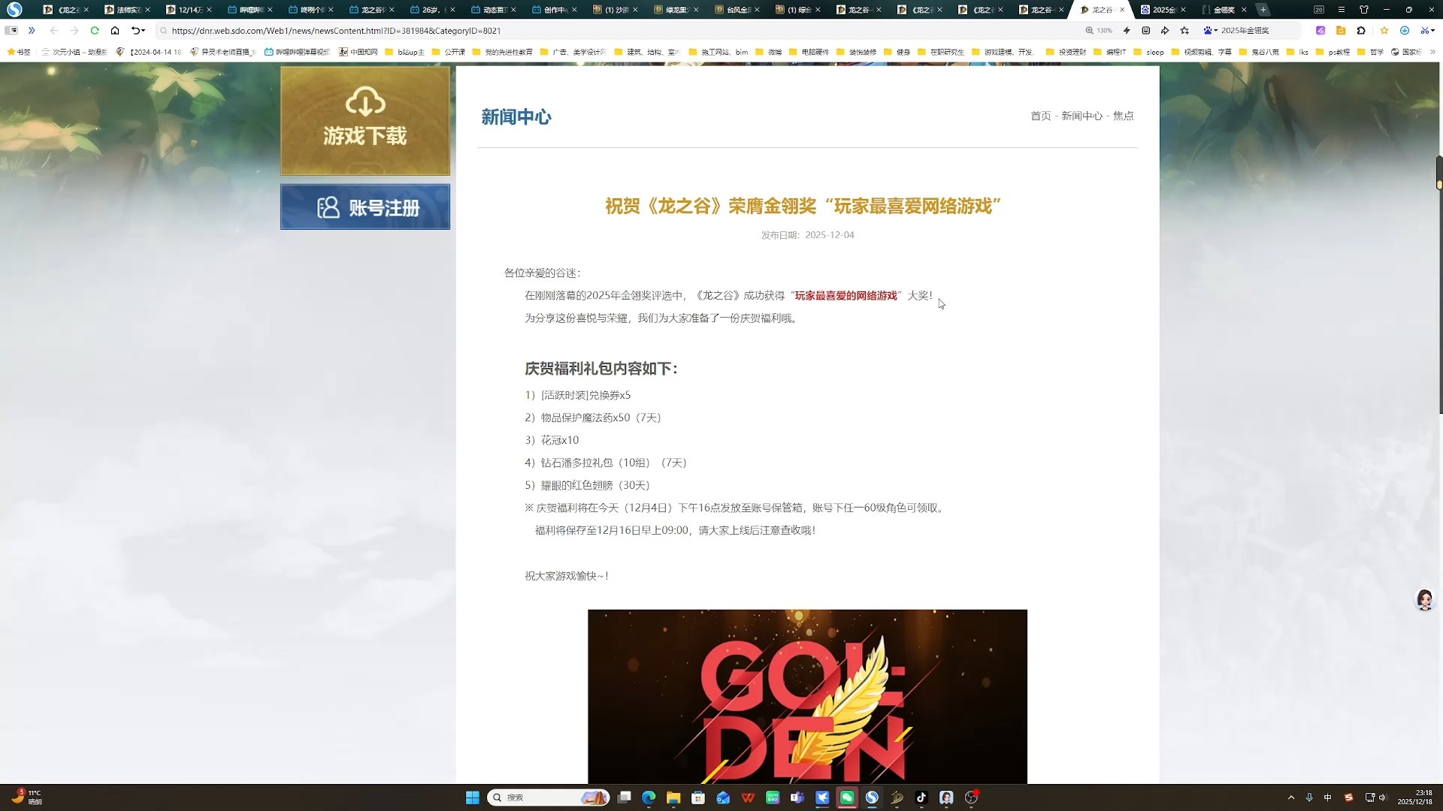This screenshot has height=811, width=1443.
Task: Click the 游戏下载 download button
Action: point(365,121)
